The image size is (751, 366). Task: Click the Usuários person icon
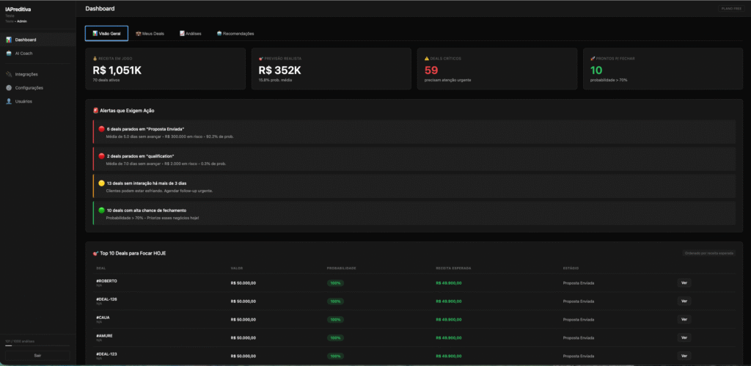point(9,101)
